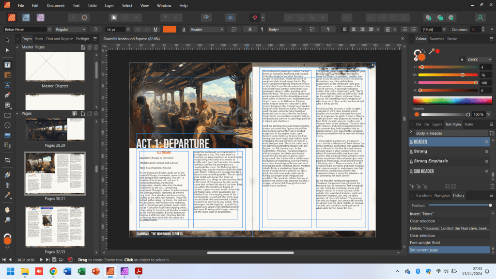The width and height of the screenshot is (496, 279).
Task: Switch to the Designer persona icon
Action: click(27, 17)
